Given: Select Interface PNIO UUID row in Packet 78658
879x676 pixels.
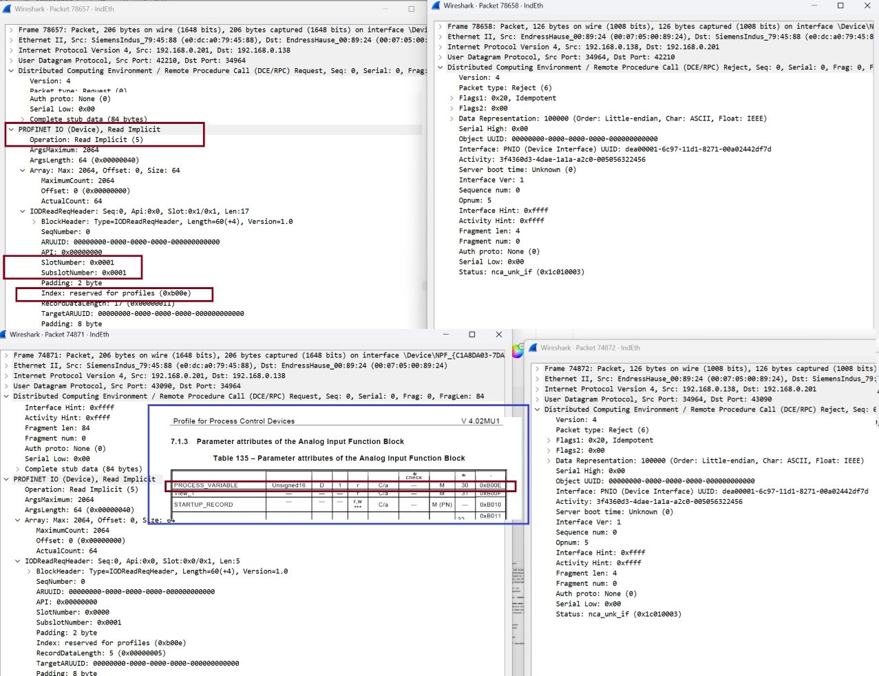Looking at the screenshot, I should [615, 149].
